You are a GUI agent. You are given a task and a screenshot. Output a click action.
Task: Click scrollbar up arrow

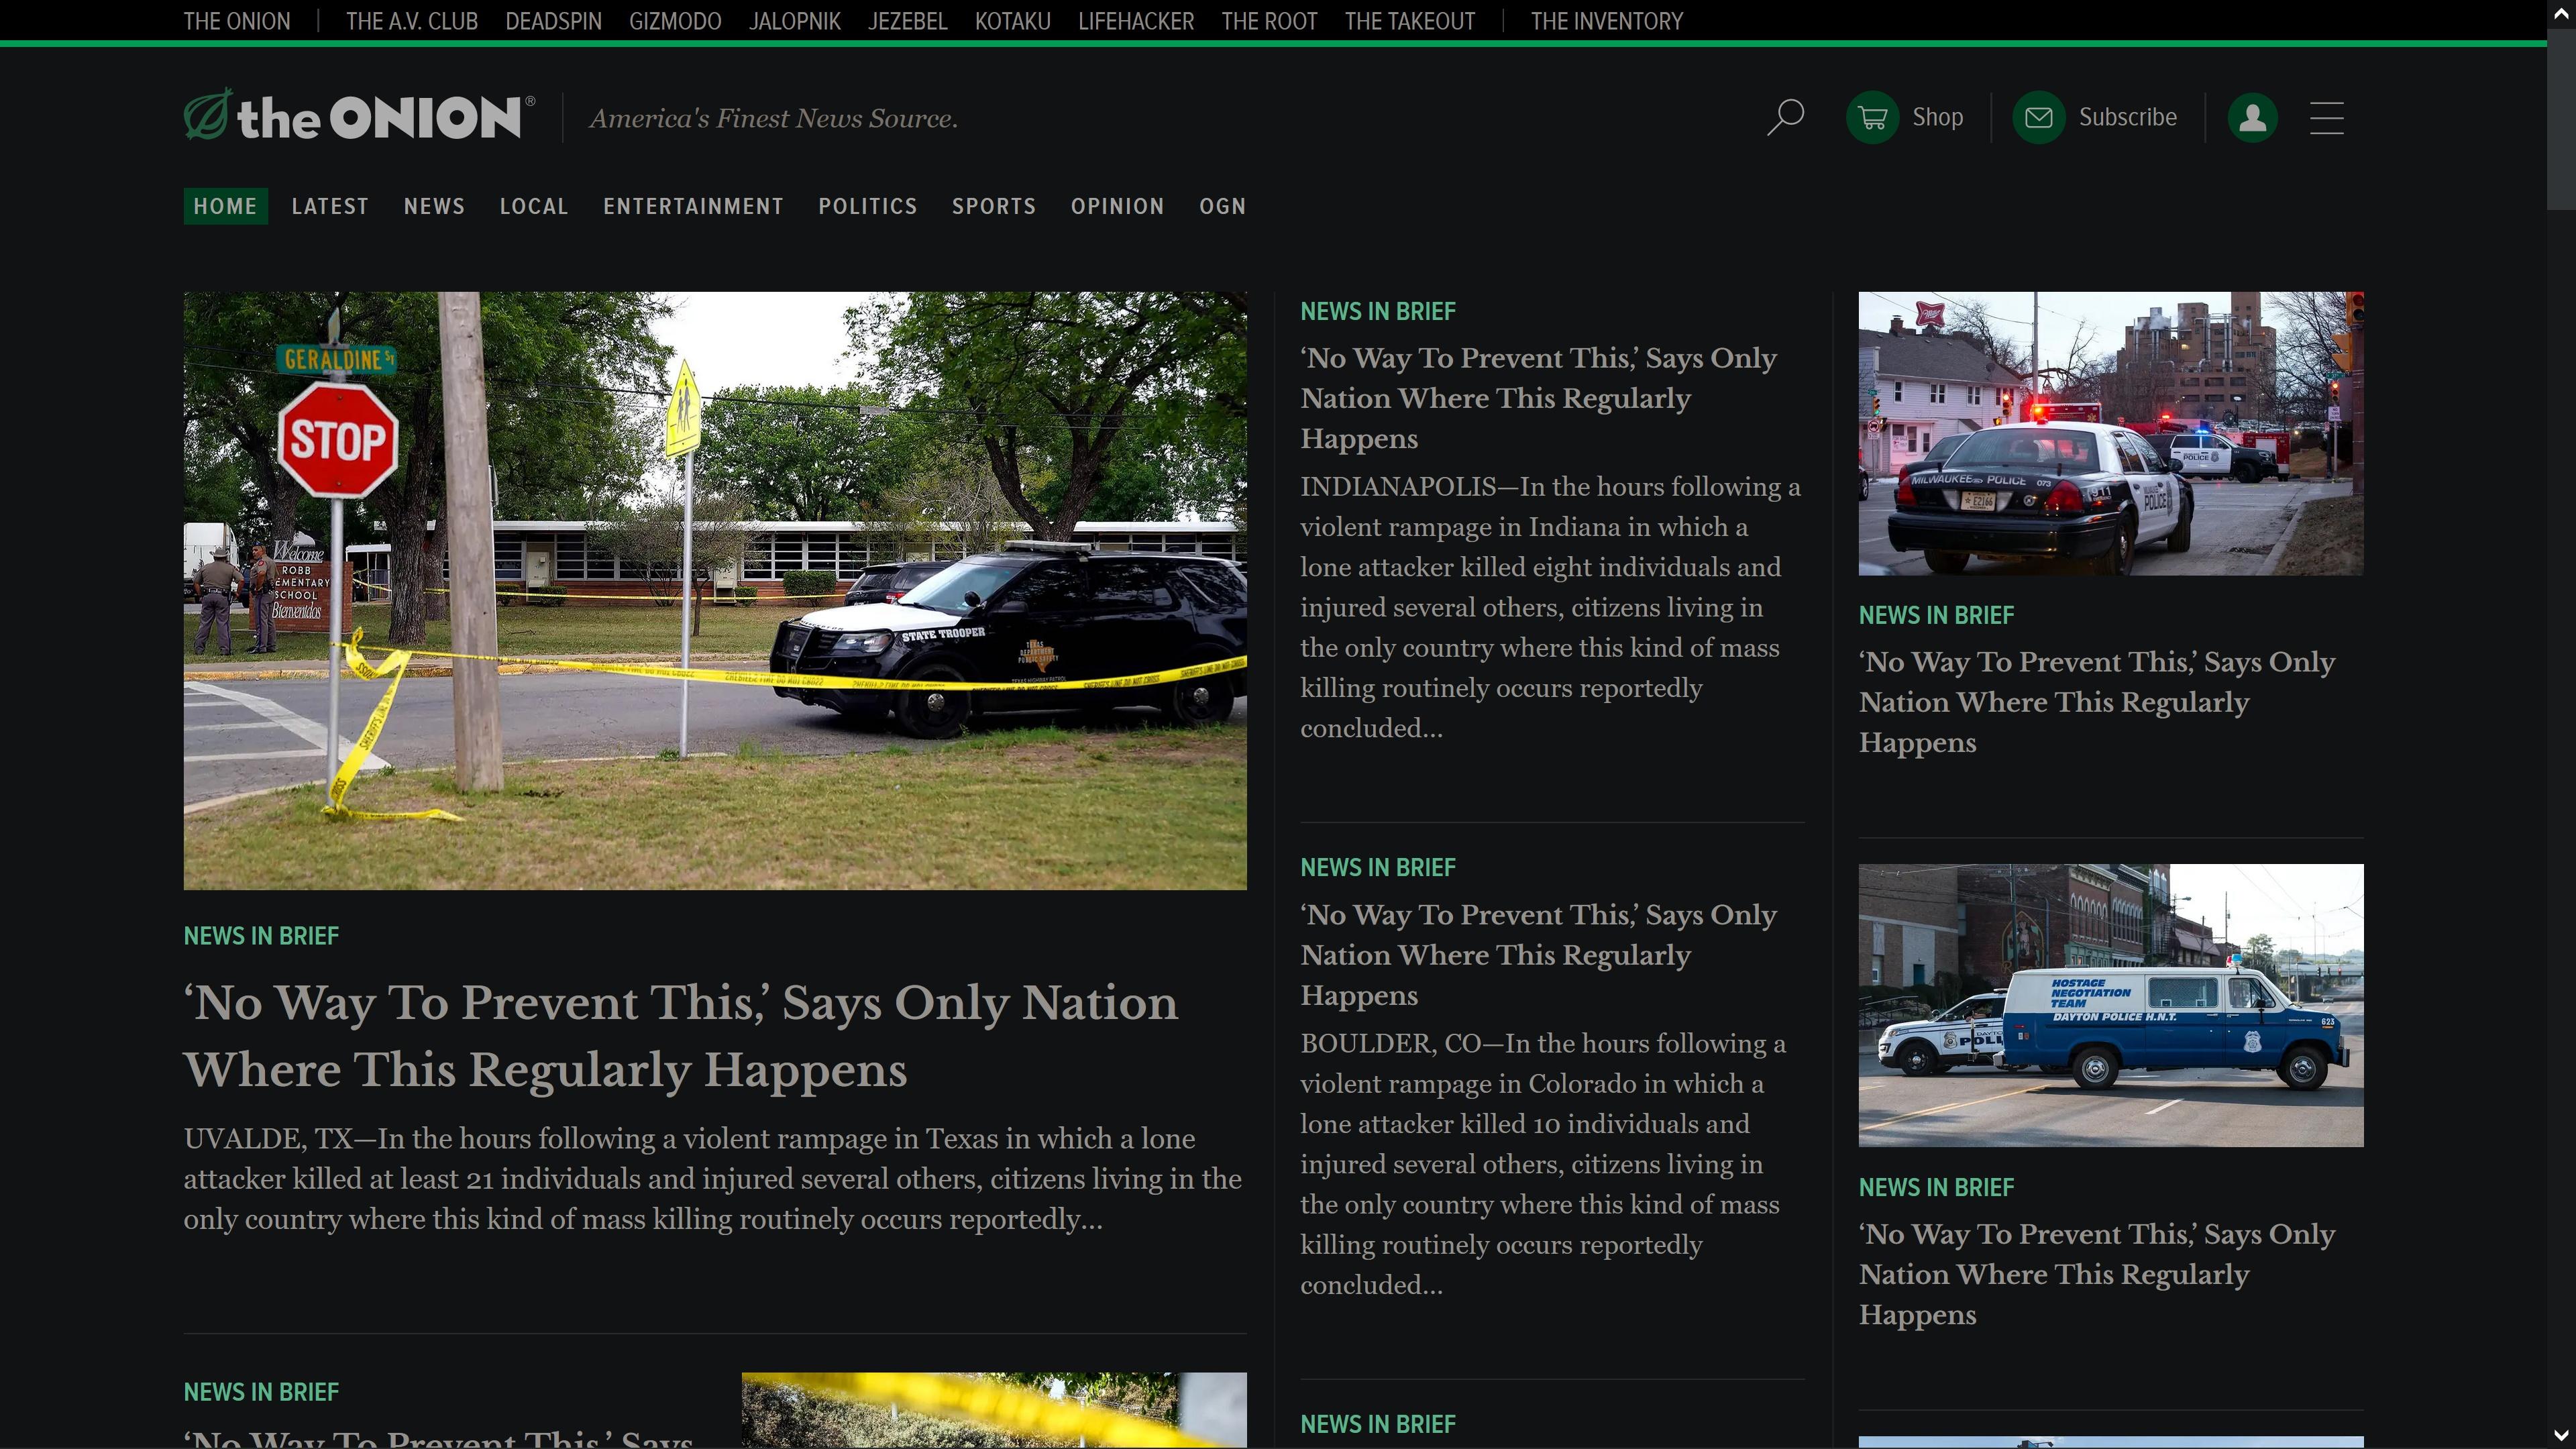click(x=2561, y=14)
